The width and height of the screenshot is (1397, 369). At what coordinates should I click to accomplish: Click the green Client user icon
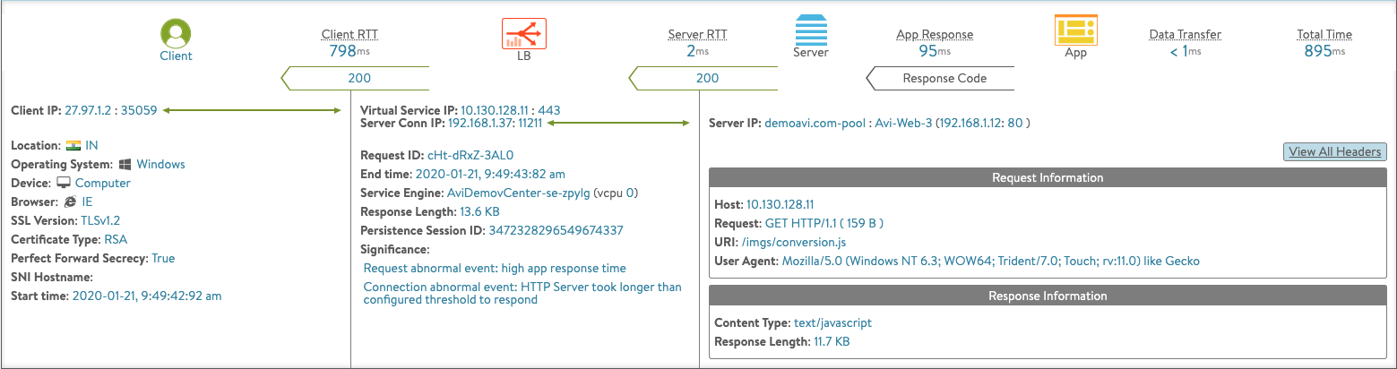tap(176, 34)
